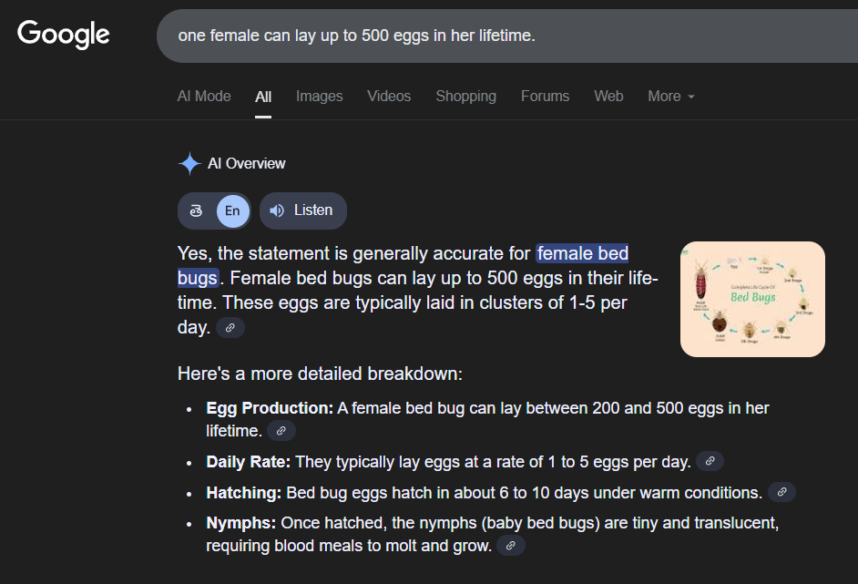Open the Shopping results tab
This screenshot has width=858, height=584.
tap(465, 96)
